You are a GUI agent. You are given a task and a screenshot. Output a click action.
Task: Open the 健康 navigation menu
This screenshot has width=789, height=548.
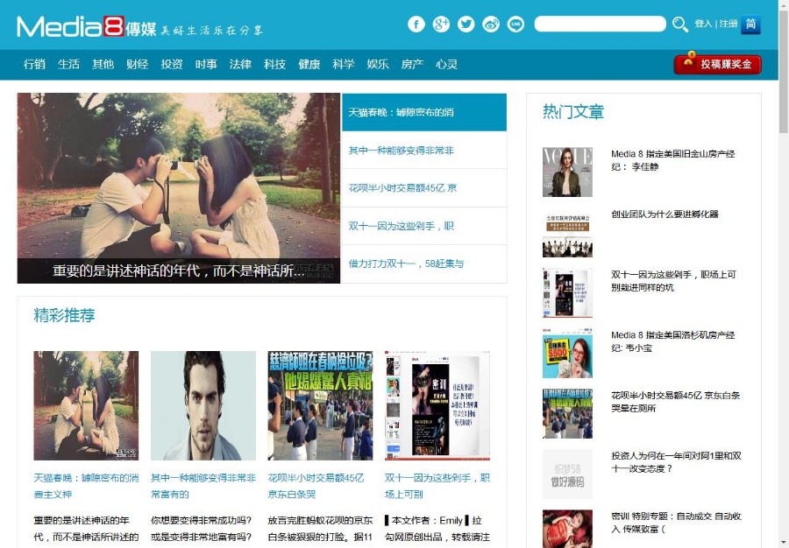pos(309,64)
